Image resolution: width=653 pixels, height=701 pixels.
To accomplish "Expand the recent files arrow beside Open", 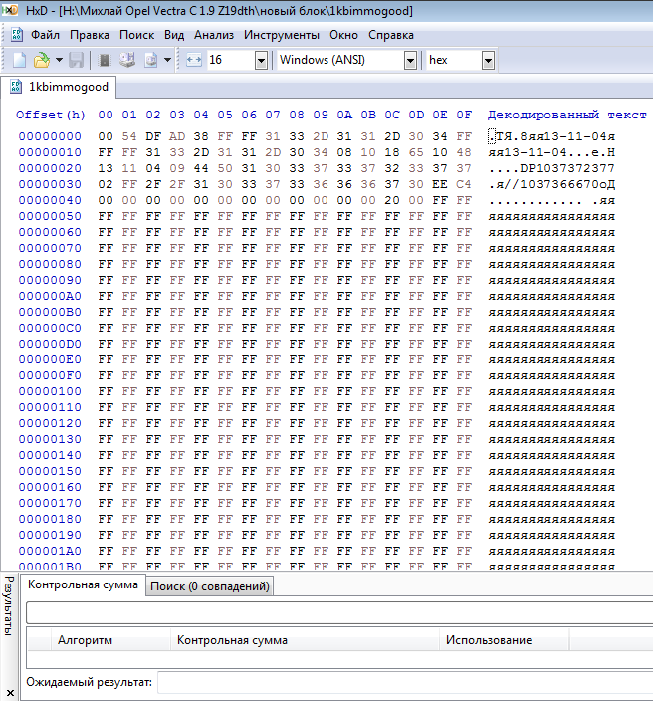I will 59,60.
